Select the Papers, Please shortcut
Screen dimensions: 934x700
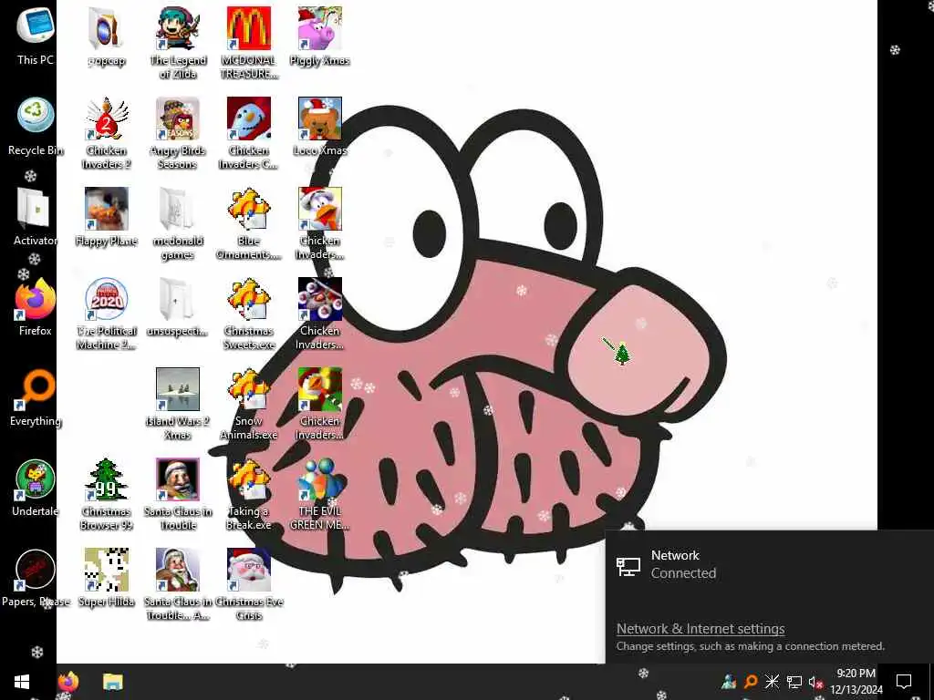pyautogui.click(x=36, y=571)
